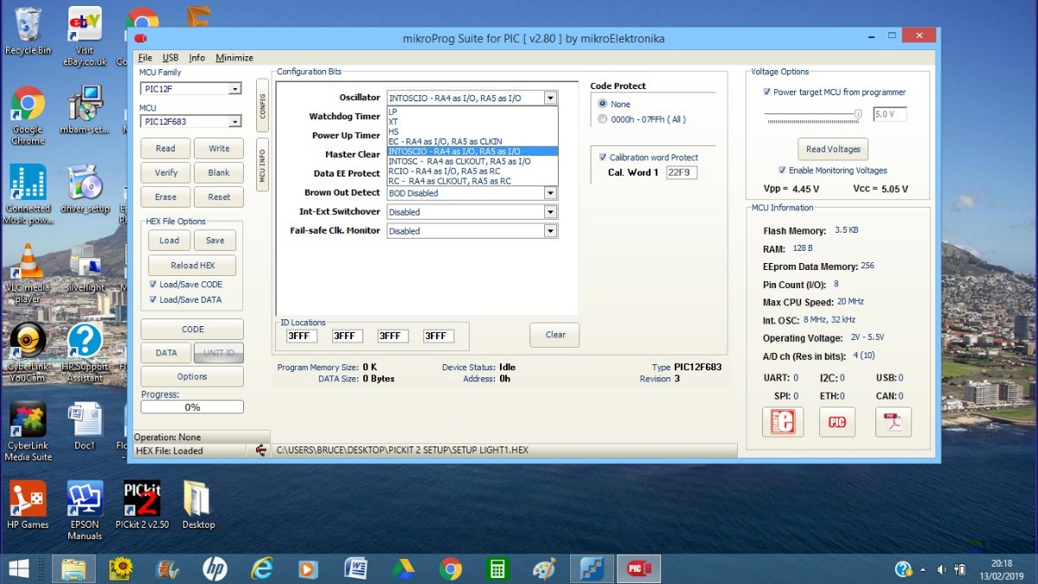Select 0000h - 07FFh (All) code protect option

(x=603, y=119)
